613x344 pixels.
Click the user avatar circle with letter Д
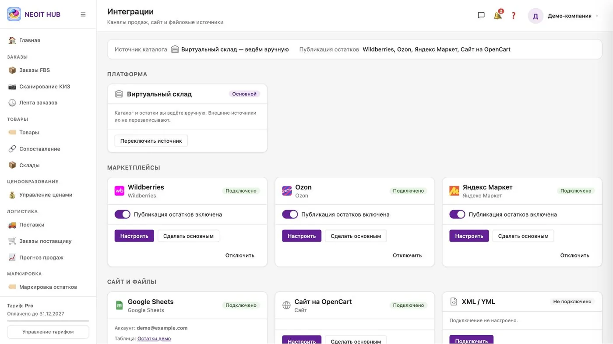(x=535, y=16)
